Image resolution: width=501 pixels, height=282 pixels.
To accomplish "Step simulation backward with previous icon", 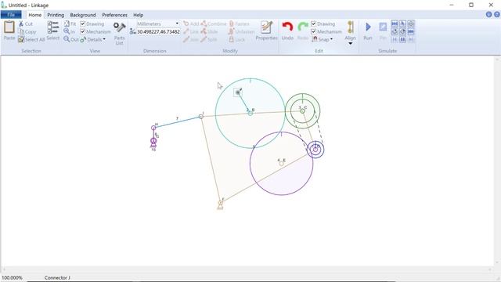I will [x=395, y=39].
